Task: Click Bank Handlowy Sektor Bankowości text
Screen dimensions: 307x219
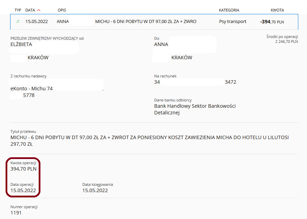Action: [195, 106]
